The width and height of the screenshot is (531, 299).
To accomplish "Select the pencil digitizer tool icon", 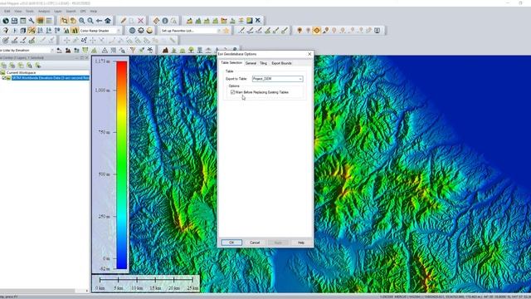I will pyautogui.click(x=124, y=21).
